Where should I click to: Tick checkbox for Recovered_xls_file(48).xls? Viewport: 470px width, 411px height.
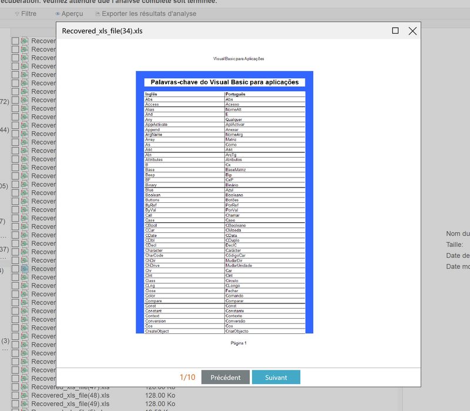(x=15, y=395)
